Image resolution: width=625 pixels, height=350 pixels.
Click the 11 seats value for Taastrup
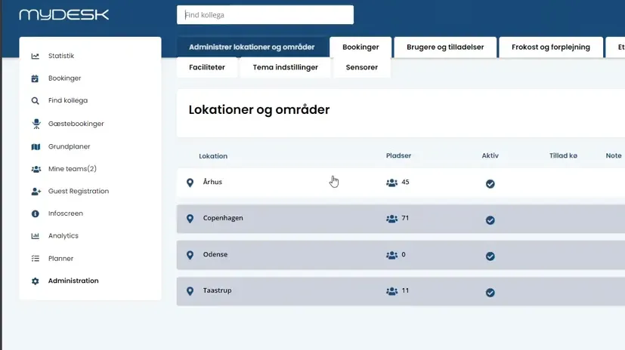click(405, 290)
